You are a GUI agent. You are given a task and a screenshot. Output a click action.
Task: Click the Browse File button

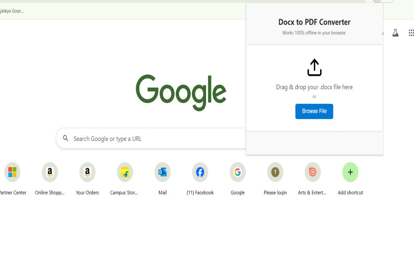[314, 111]
